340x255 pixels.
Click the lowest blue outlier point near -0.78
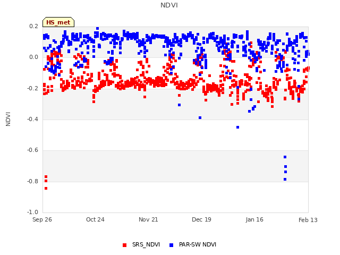pos(285,180)
